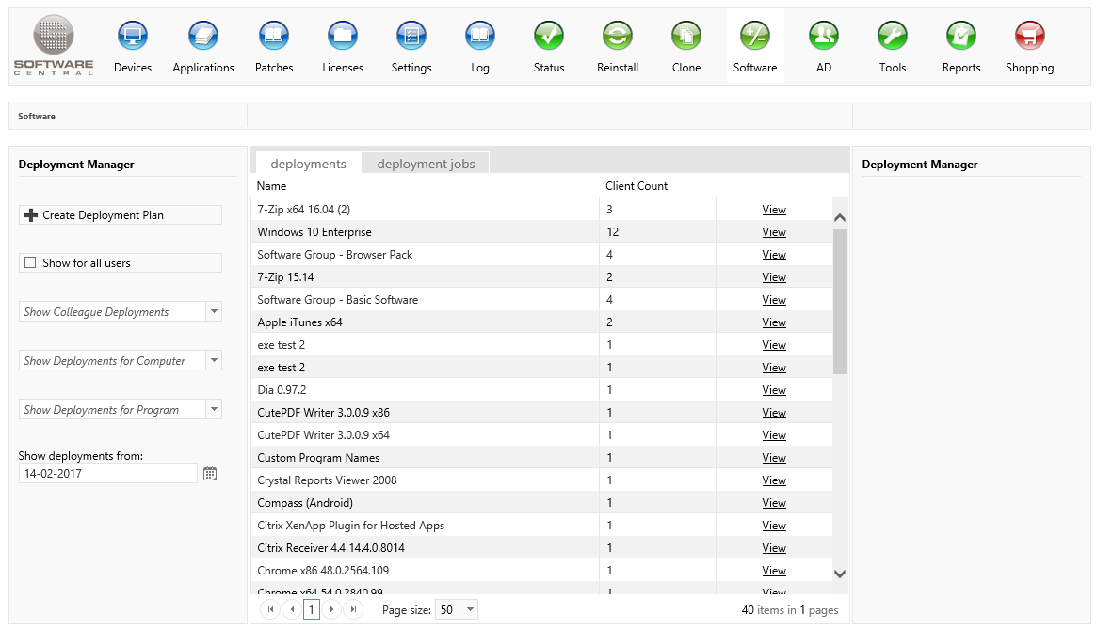View the Windows 10 Enterprise deployment
Screen dimensions: 1096x629
click(x=774, y=232)
